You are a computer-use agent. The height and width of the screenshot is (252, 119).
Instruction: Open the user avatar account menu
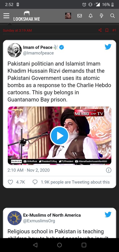point(68,16)
